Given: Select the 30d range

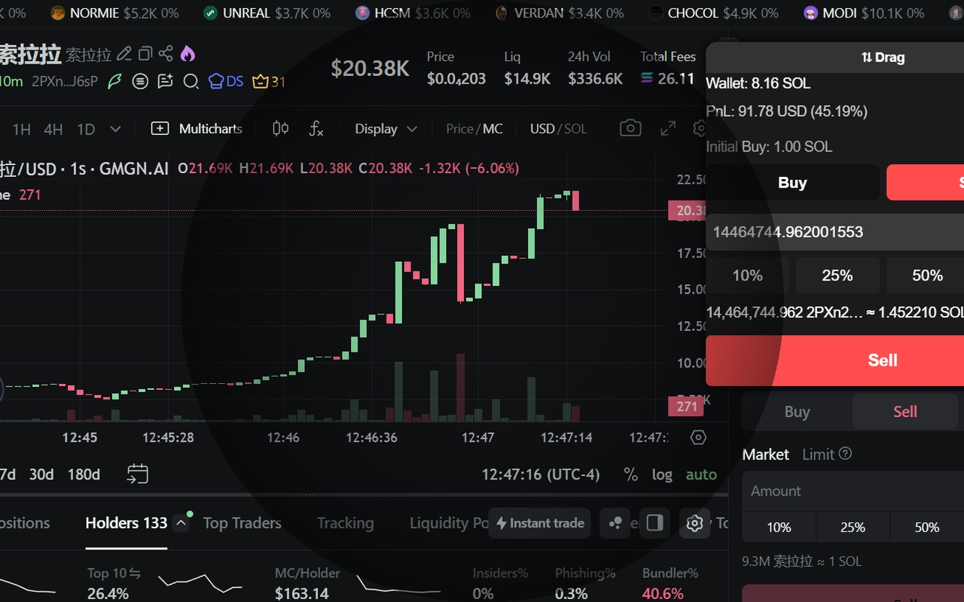Looking at the screenshot, I should (x=41, y=474).
